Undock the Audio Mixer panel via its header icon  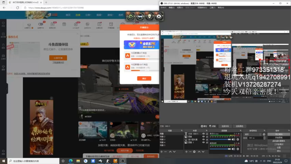click(240, 130)
